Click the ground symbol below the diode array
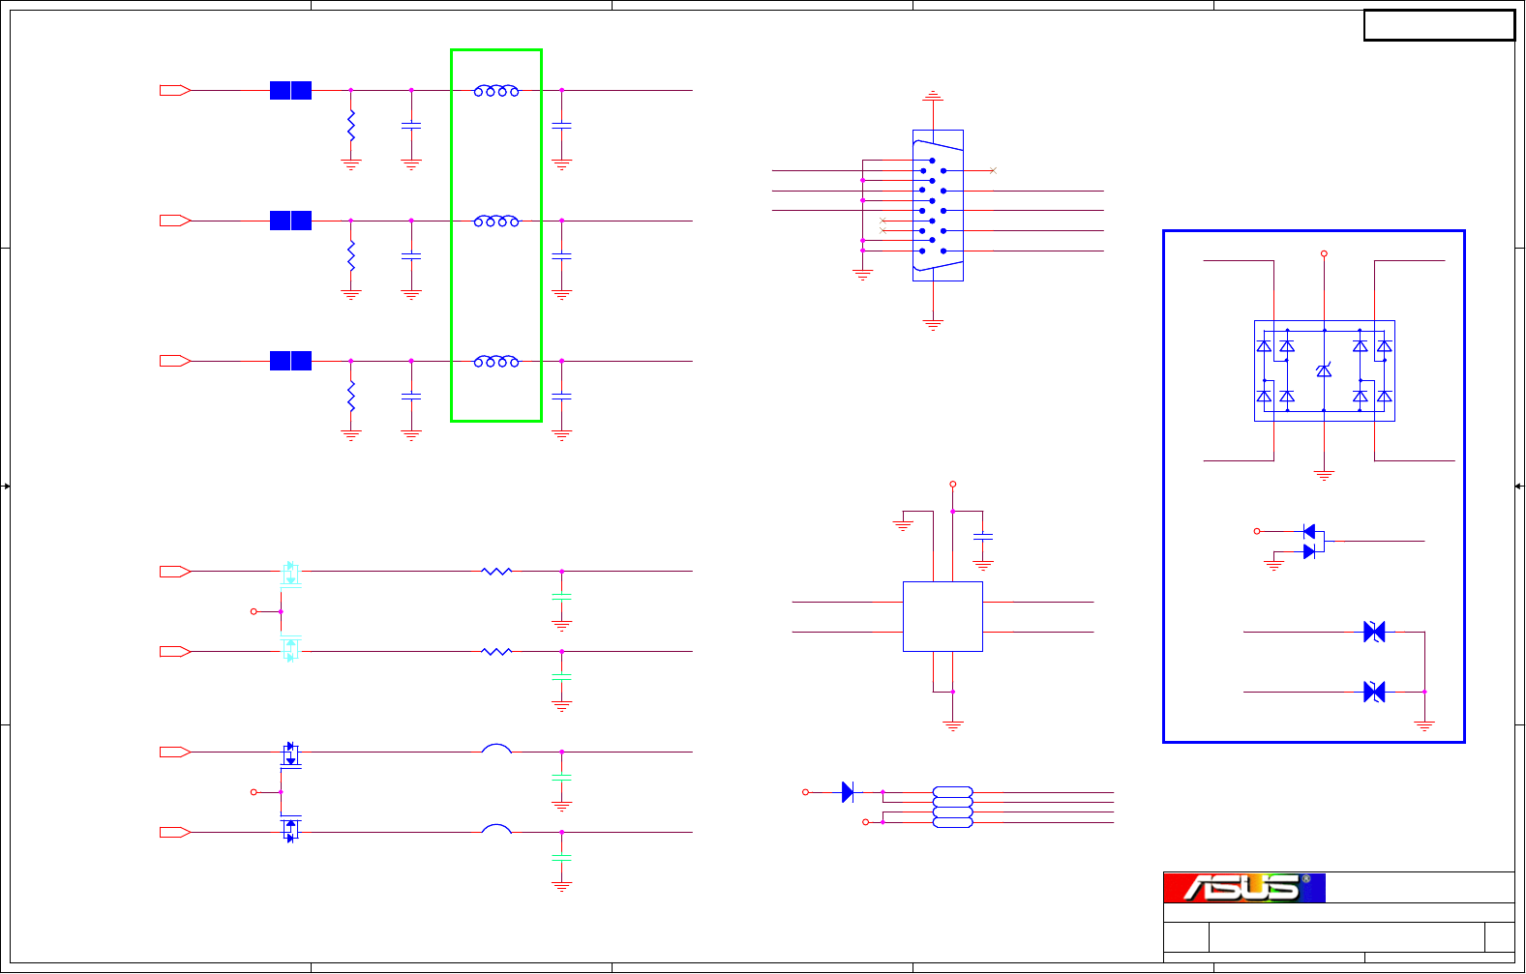Screen dimensions: 1526x974 coord(1324,475)
